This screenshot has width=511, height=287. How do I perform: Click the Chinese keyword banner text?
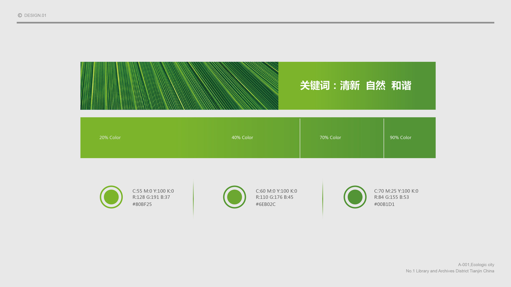click(356, 86)
